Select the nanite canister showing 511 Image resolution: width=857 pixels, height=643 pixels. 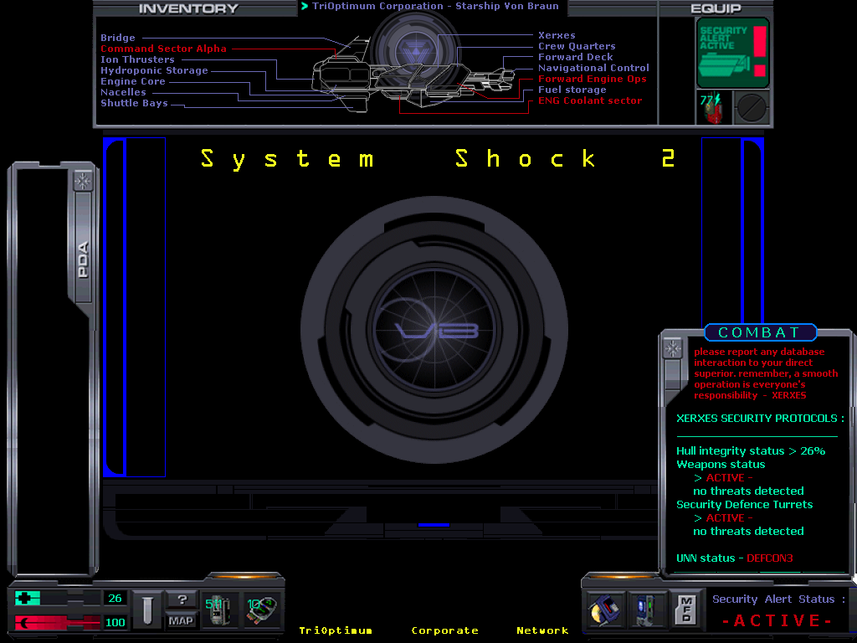click(x=219, y=610)
